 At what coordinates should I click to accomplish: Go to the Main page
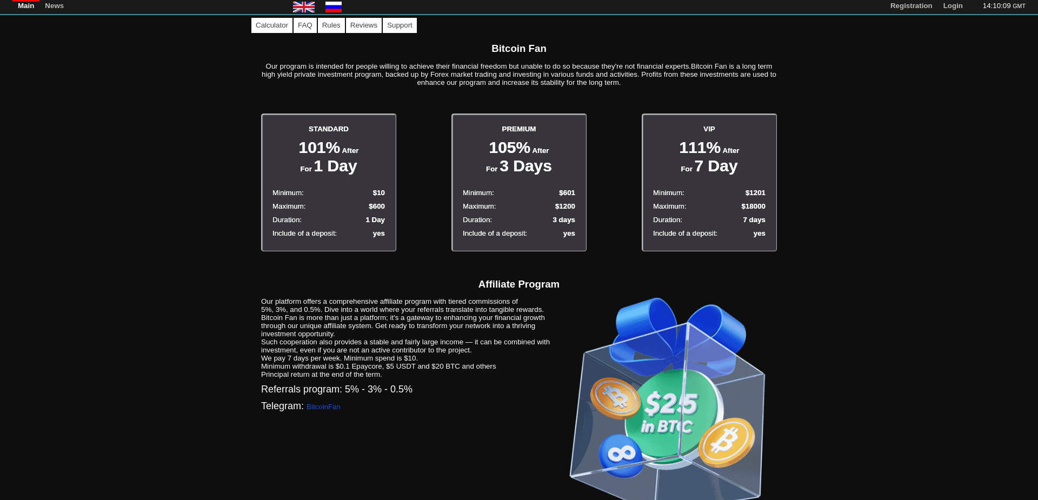(25, 5)
